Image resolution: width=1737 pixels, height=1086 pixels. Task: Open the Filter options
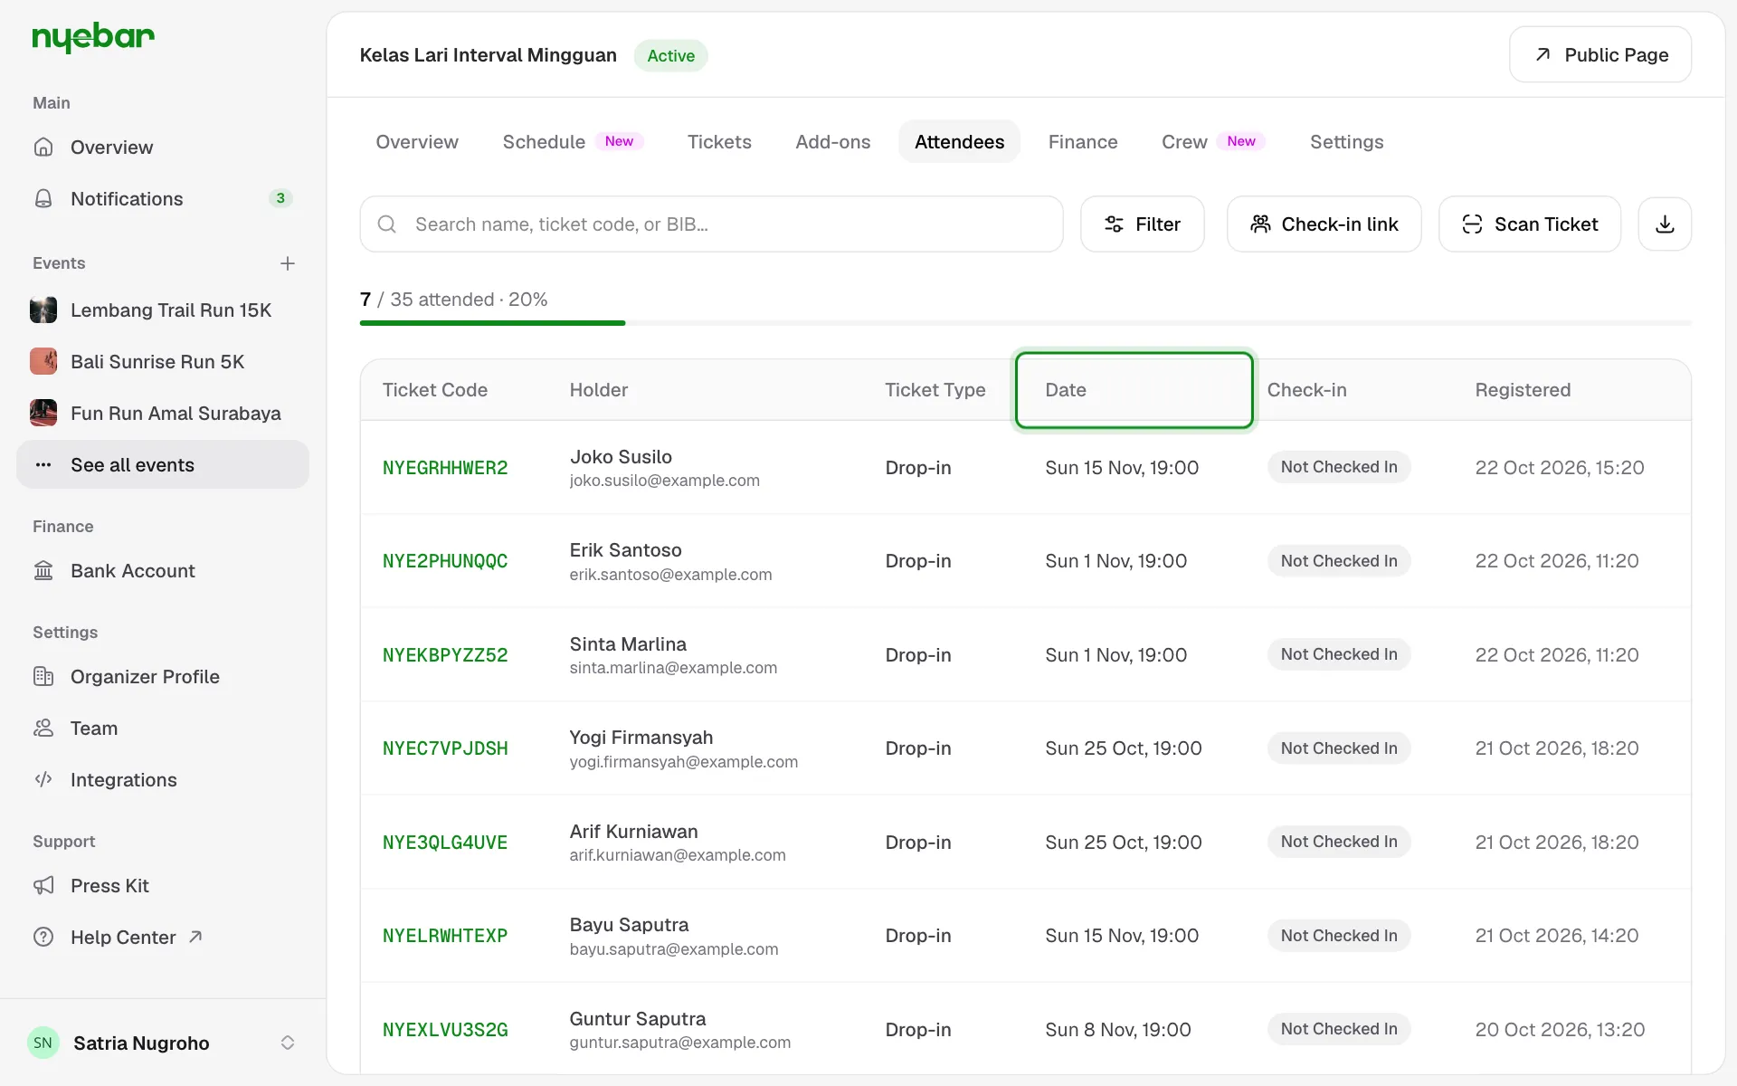click(x=1142, y=224)
